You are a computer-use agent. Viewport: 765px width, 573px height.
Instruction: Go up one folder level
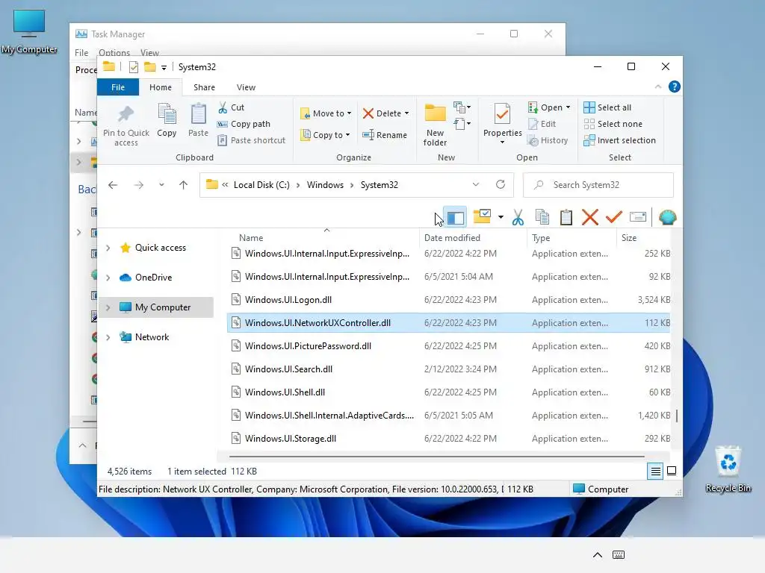[184, 185]
